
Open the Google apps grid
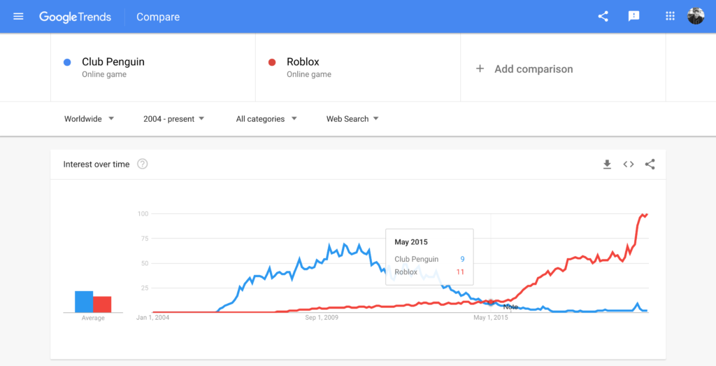[x=670, y=16]
